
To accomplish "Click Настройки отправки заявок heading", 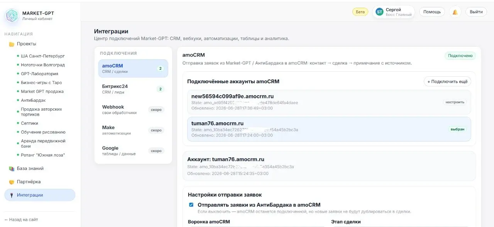I will [225, 195].
